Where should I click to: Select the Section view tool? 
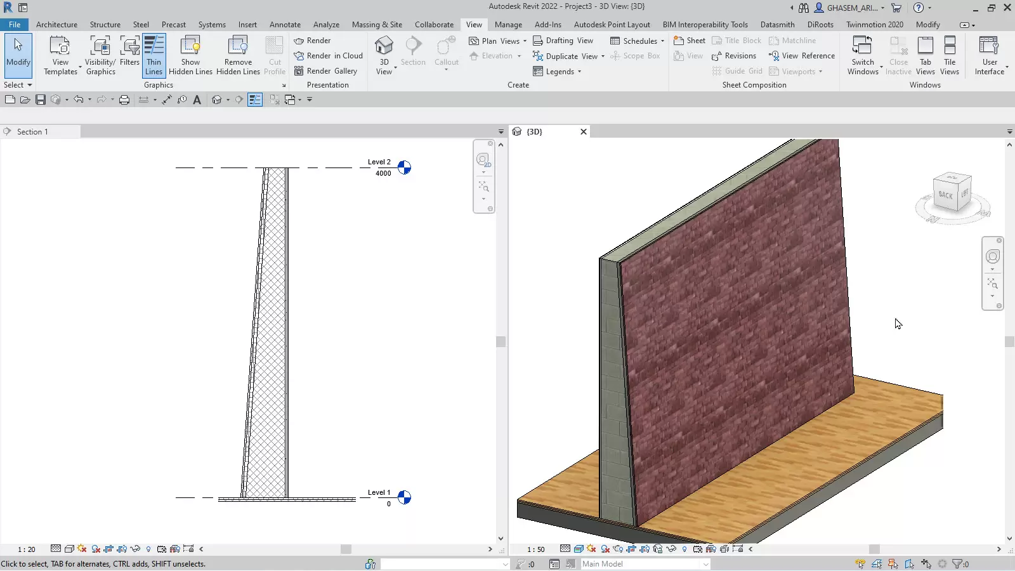click(413, 52)
